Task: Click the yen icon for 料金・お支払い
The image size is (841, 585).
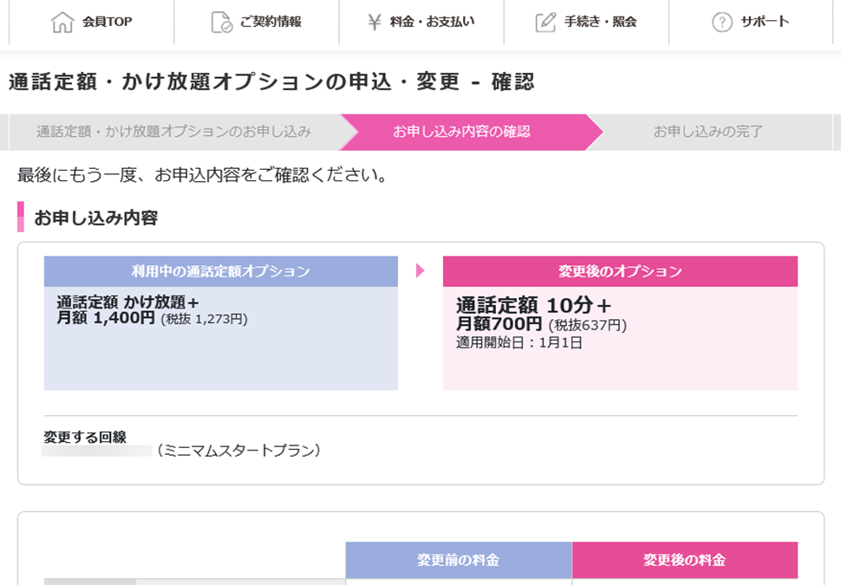Action: coord(375,23)
